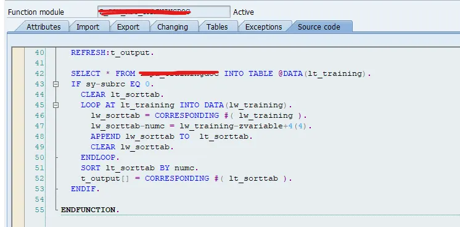Switch to the Import tab
The height and width of the screenshot is (227, 460).
[x=88, y=27]
